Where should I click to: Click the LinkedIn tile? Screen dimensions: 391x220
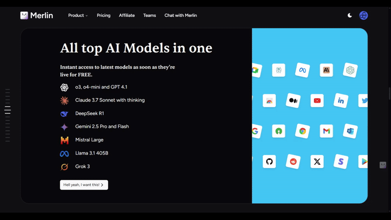click(x=341, y=101)
